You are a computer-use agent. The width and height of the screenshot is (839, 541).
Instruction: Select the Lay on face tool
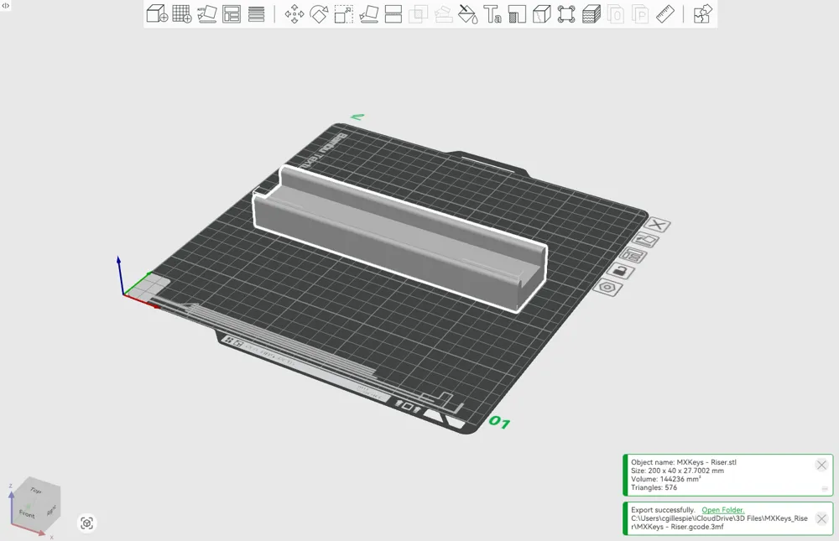coord(368,14)
